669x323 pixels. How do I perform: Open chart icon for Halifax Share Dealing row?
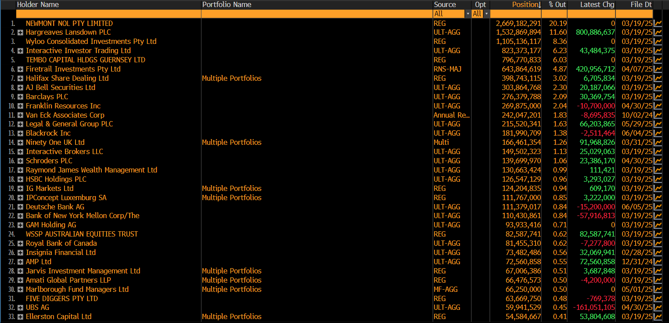coord(658,79)
